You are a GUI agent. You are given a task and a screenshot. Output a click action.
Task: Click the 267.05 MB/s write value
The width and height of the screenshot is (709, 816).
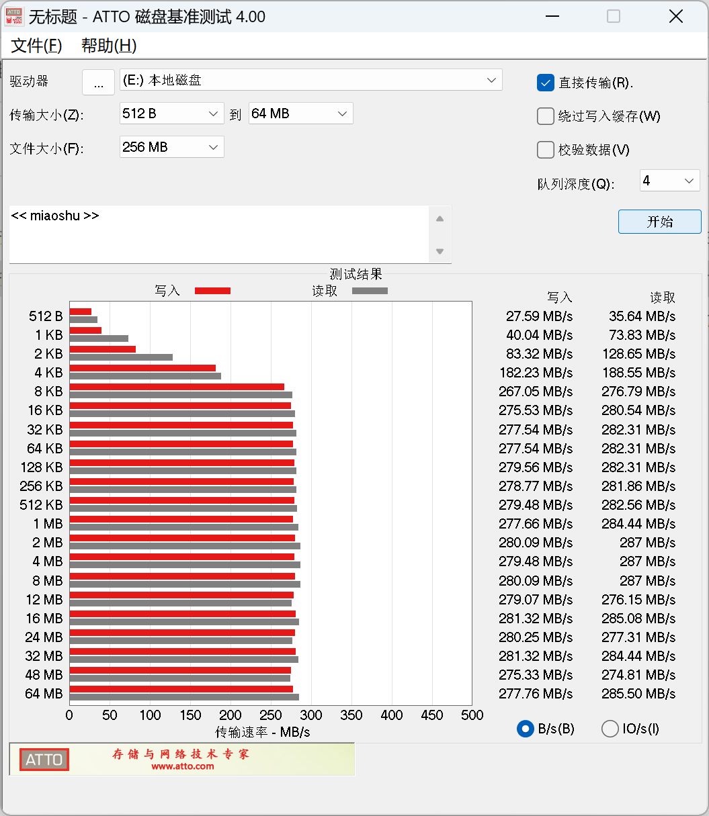536,391
